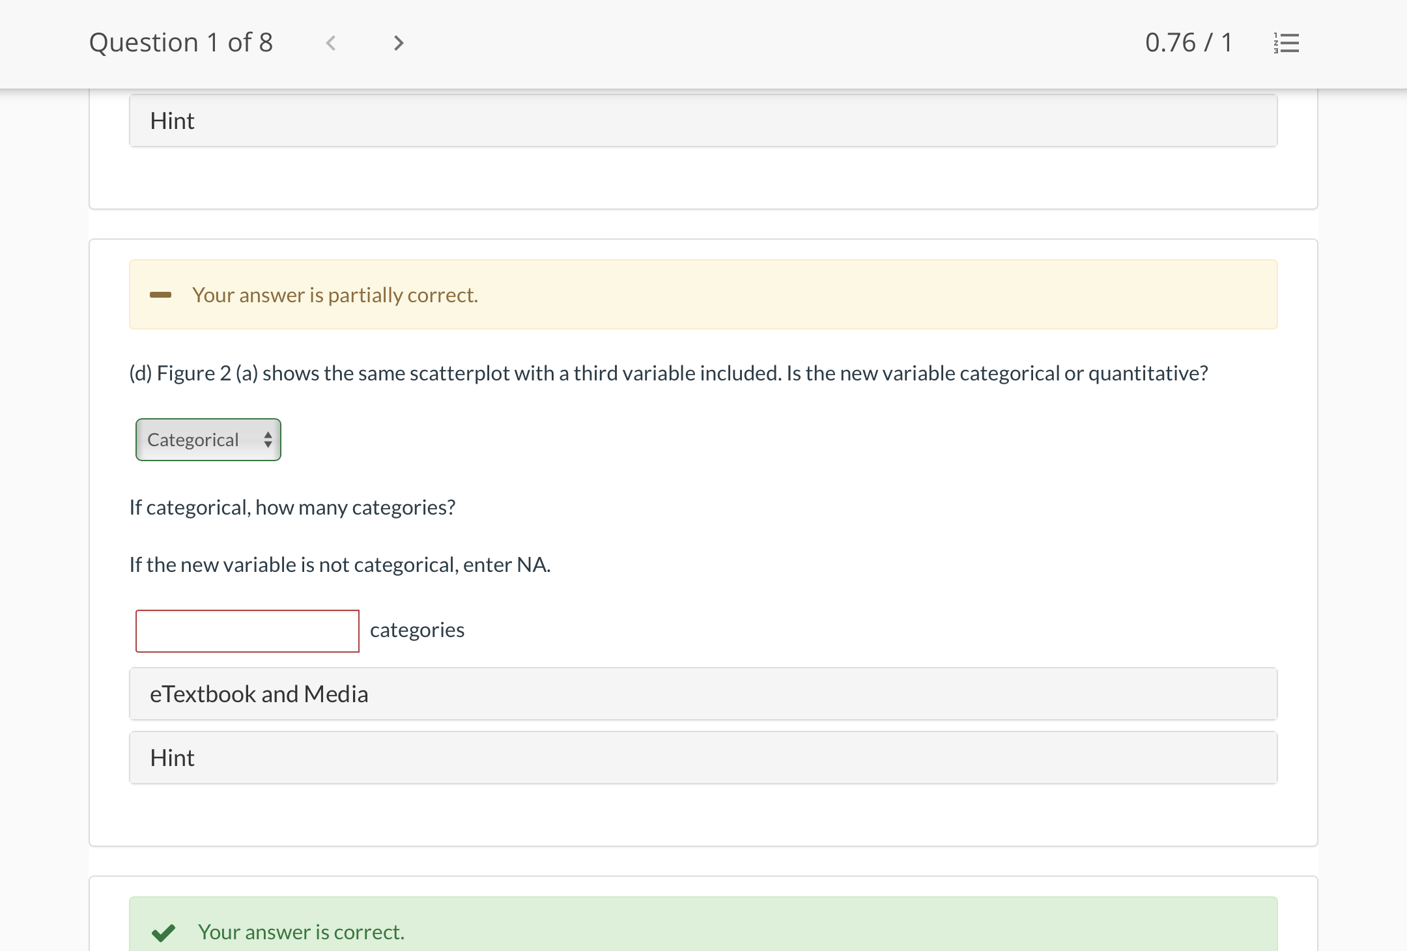Click the question (d) prompt text
Image resolution: width=1407 pixels, height=951 pixels.
point(668,373)
